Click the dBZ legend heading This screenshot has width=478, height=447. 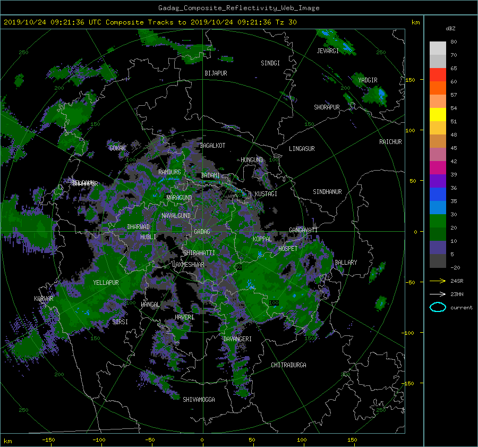tap(450, 29)
